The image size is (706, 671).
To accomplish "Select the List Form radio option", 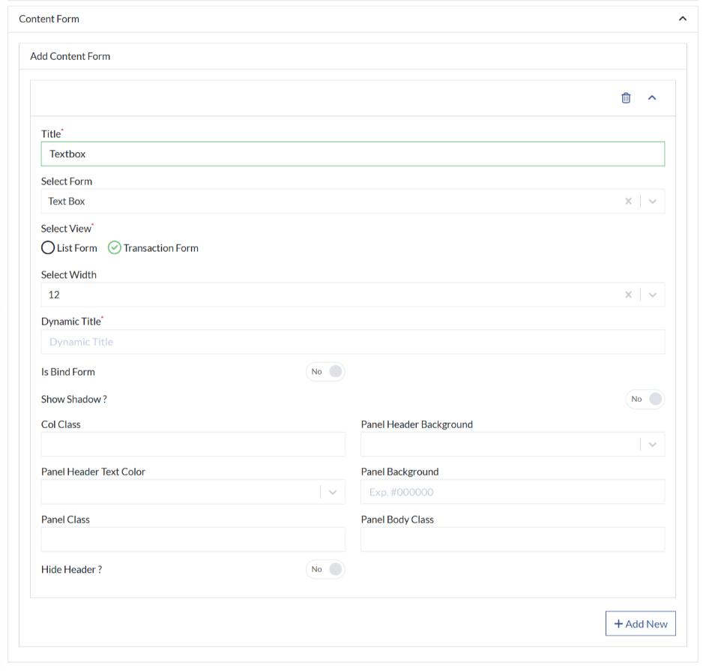I will 48,247.
